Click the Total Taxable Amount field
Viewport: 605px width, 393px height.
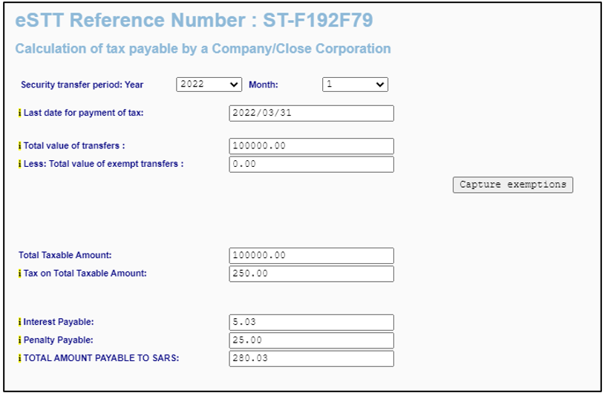[x=311, y=255]
